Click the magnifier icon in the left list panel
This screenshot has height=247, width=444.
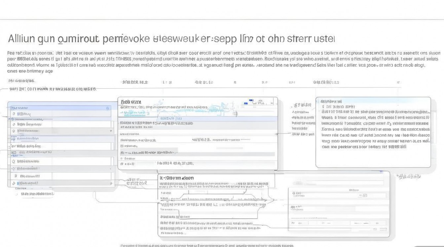(x=14, y=161)
